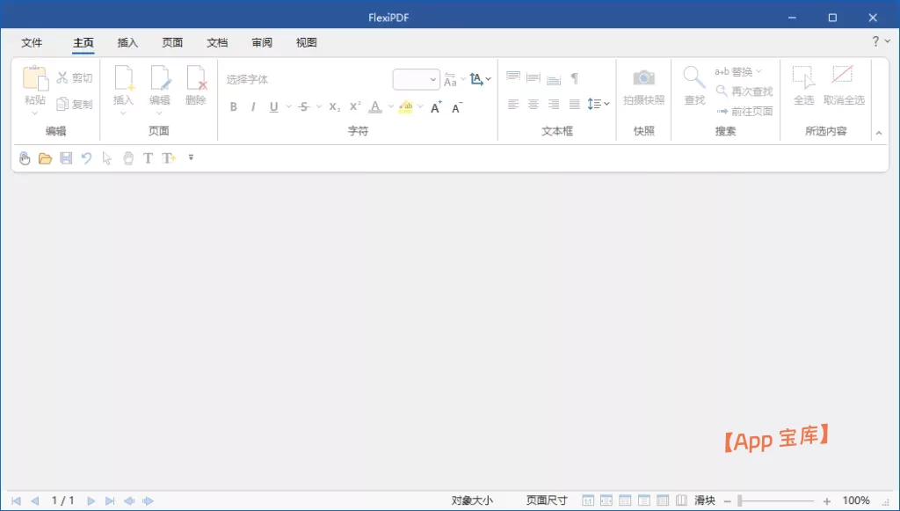Align text box content to bottom
This screenshot has width=900, height=511.
tap(554, 79)
